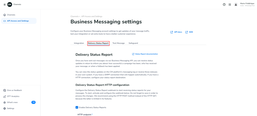The image size is (257, 116).
Task: Click external link icon beside Status Report documentation
Action: click(133, 54)
